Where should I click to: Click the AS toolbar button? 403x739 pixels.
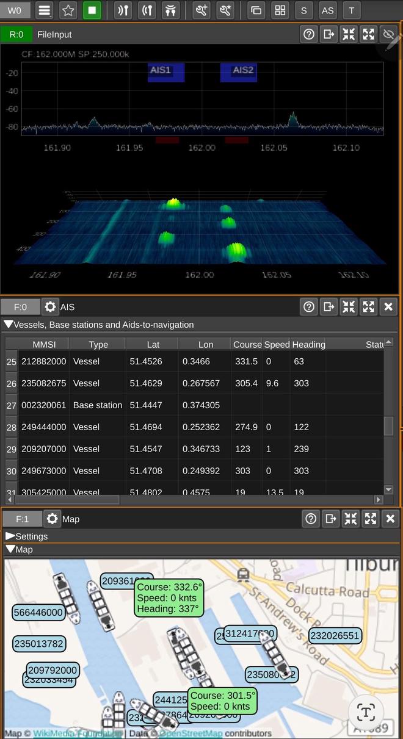click(328, 10)
